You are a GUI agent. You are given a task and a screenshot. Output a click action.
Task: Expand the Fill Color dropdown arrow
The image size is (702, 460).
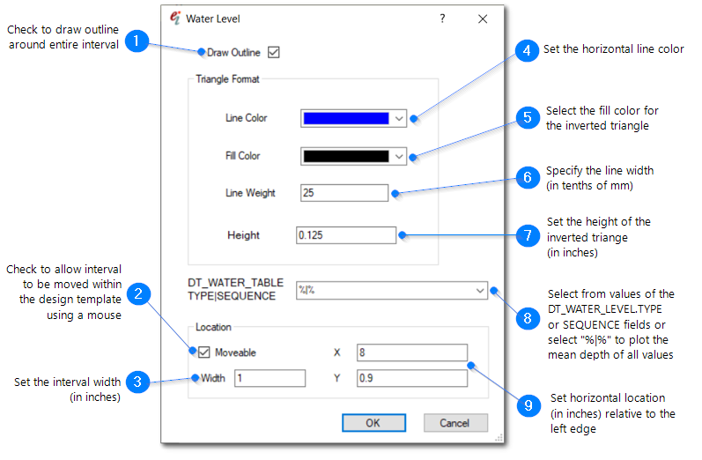tap(399, 156)
